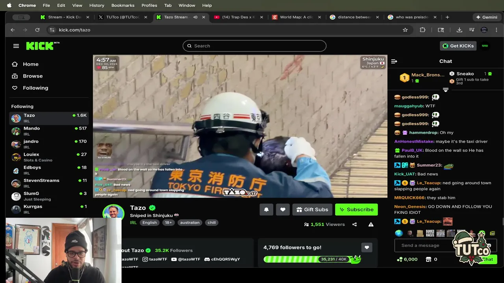This screenshot has width=504, height=283.
Task: Open the Kick hamburger sidebar menu
Action: click(16, 46)
